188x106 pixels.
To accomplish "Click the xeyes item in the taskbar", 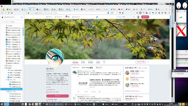I will click(115, 104).
